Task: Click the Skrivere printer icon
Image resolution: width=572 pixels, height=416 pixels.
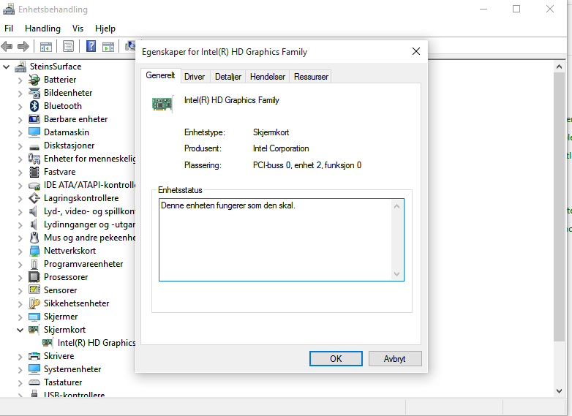Action: click(34, 356)
